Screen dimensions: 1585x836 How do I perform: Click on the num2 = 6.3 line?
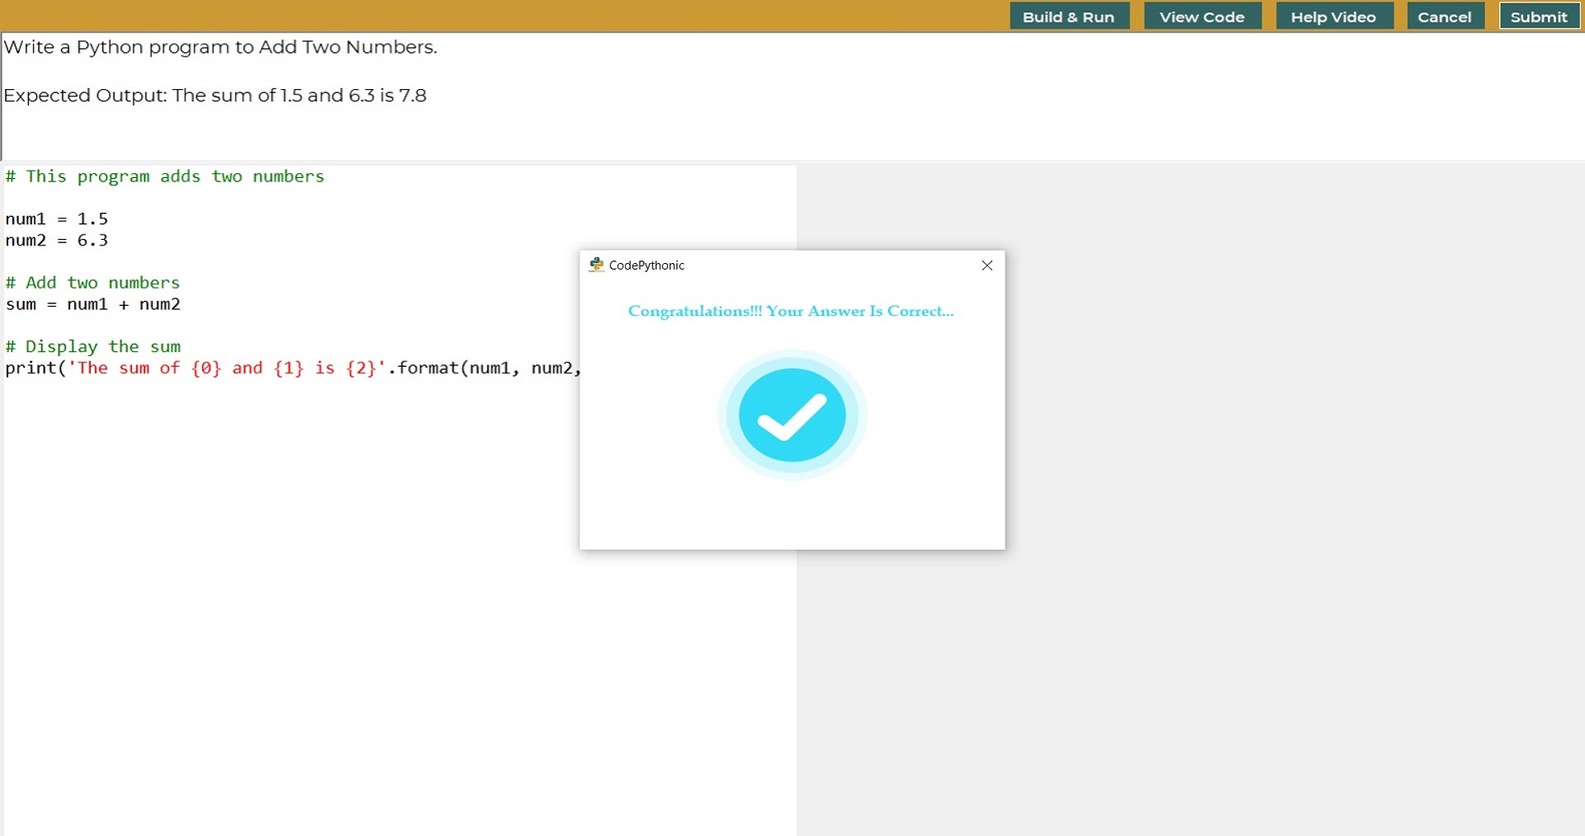point(57,241)
